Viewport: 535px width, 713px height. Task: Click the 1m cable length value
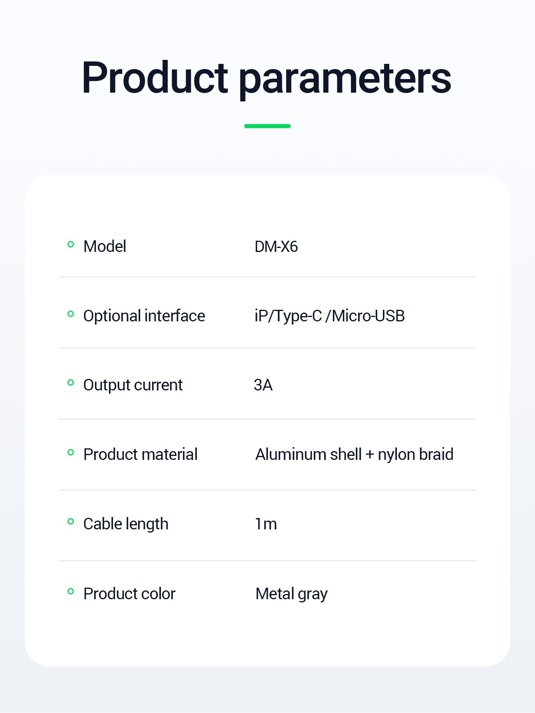pos(266,524)
